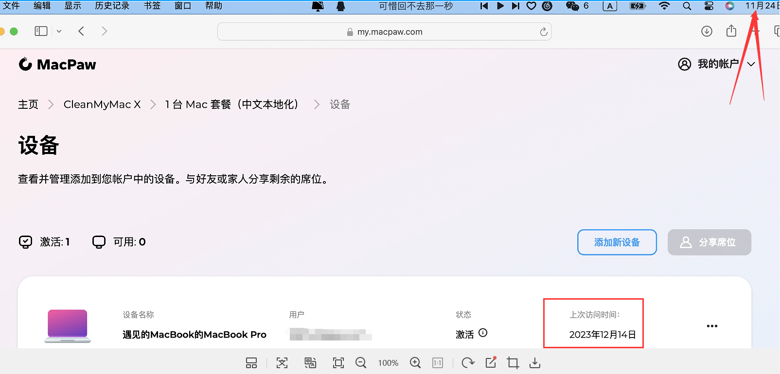Go to 主页 breadcrumb
The image size is (780, 374).
tap(28, 104)
